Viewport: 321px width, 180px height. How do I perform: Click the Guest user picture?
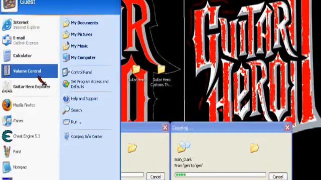pyautogui.click(x=9, y=5)
